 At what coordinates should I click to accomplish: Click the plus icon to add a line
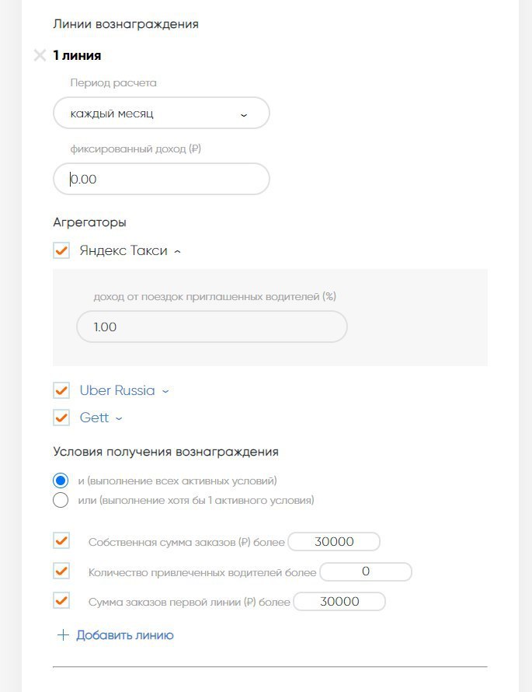pyautogui.click(x=63, y=635)
